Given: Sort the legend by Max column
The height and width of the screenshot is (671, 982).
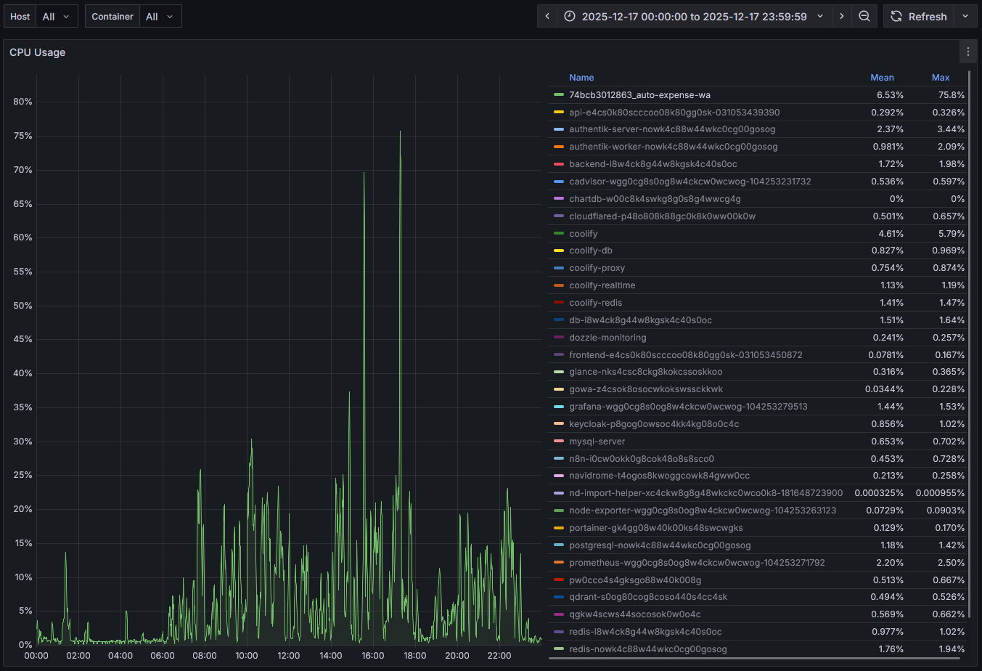Looking at the screenshot, I should pos(941,77).
